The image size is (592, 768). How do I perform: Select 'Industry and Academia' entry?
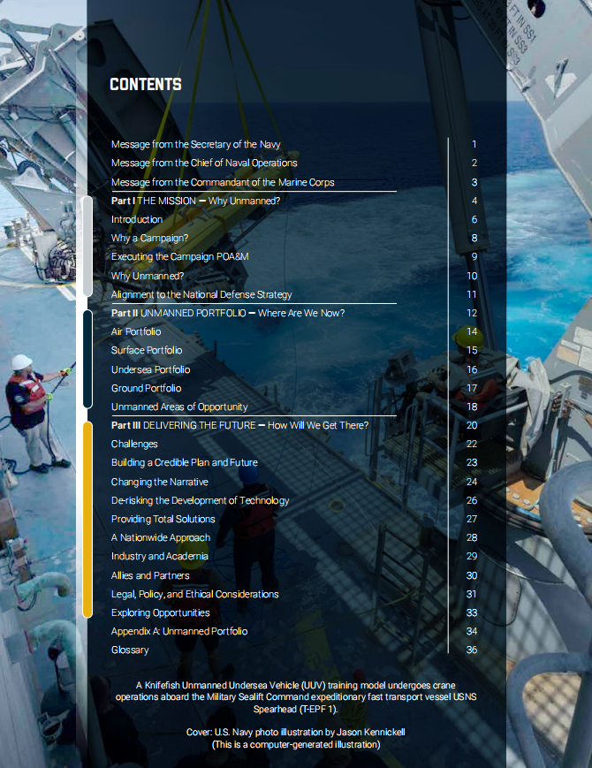click(x=160, y=557)
